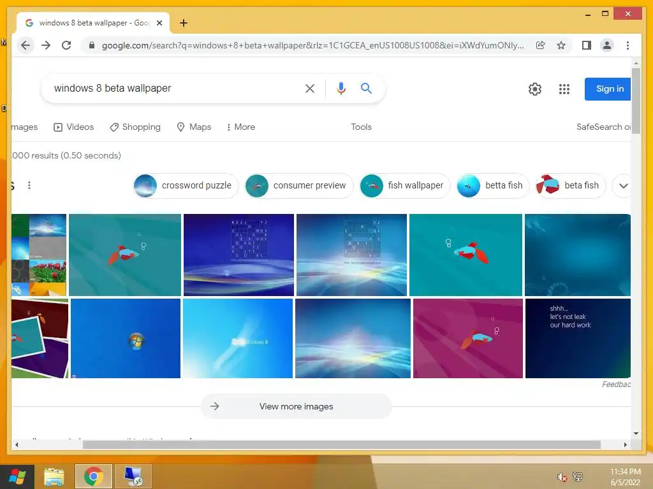653x489 pixels.
Task: Click the vertical scrollbar thumb
Action: tap(636, 101)
